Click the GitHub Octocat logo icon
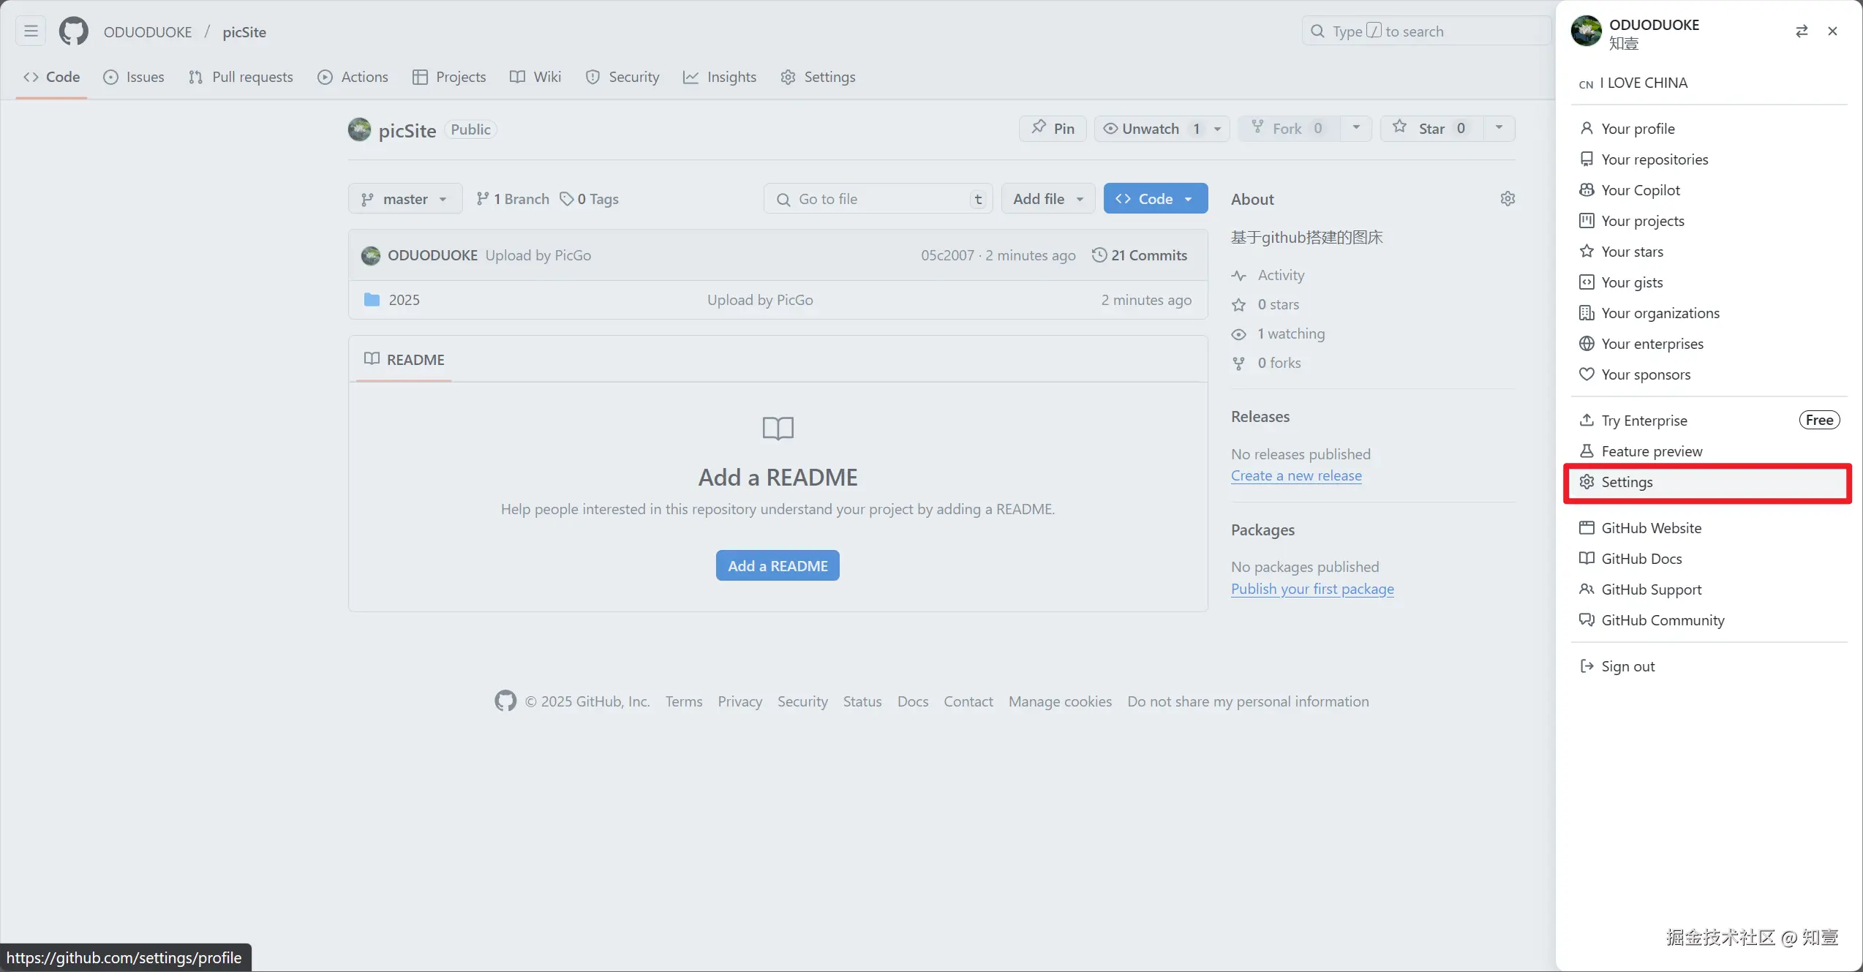Viewport: 1863px width, 972px height. 73,31
